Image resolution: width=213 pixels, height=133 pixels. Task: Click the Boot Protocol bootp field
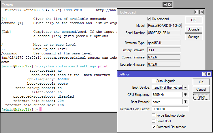[x=167, y=102]
